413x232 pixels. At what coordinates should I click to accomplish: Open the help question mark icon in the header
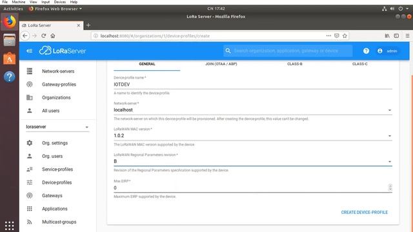(x=366, y=51)
